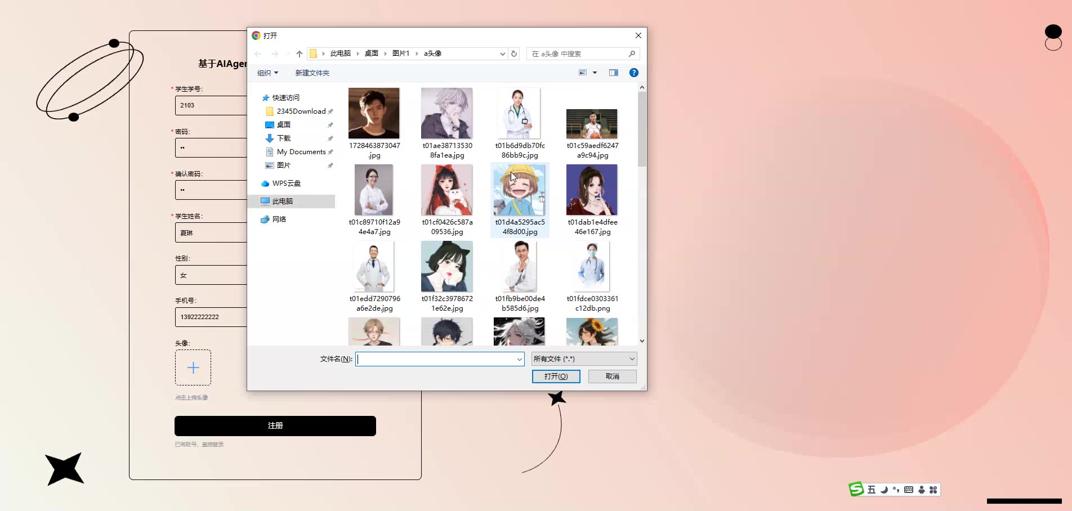Image resolution: width=1072 pixels, height=511 pixels.
Task: Toggle the preview pane icon
Action: (614, 73)
